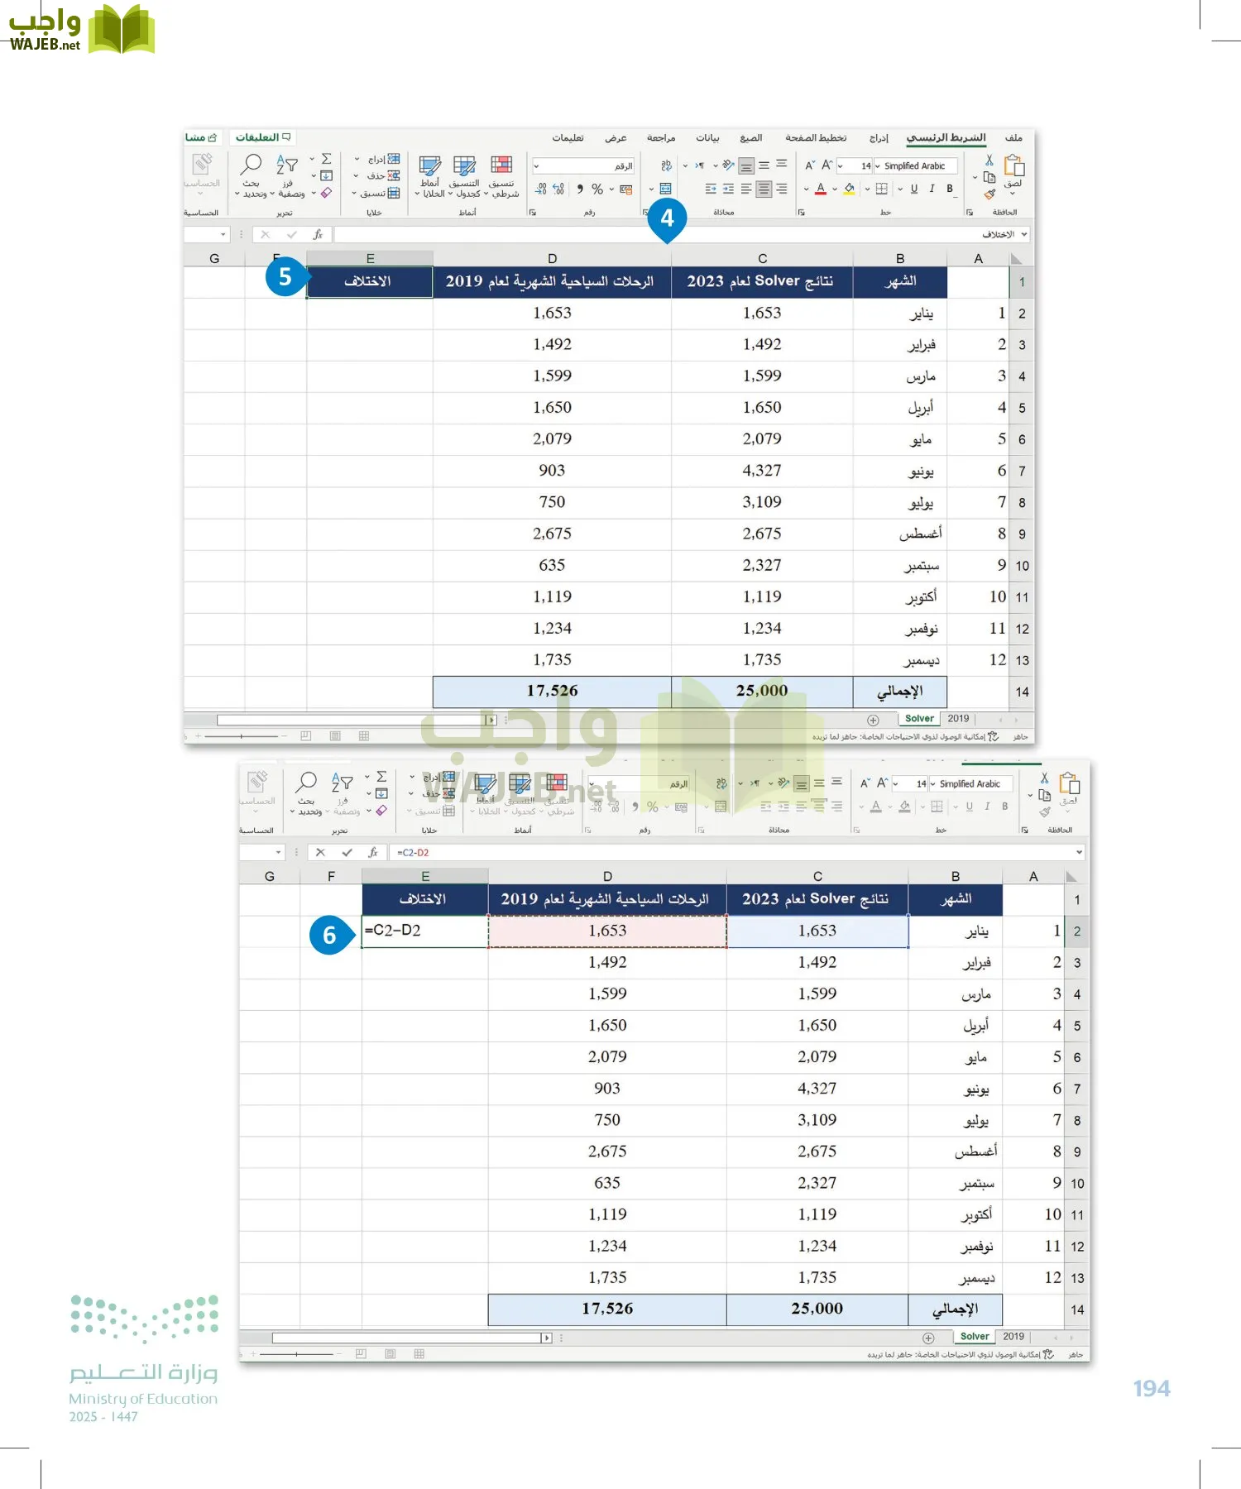
Task: Open ملف tab in upper window
Action: (1013, 138)
